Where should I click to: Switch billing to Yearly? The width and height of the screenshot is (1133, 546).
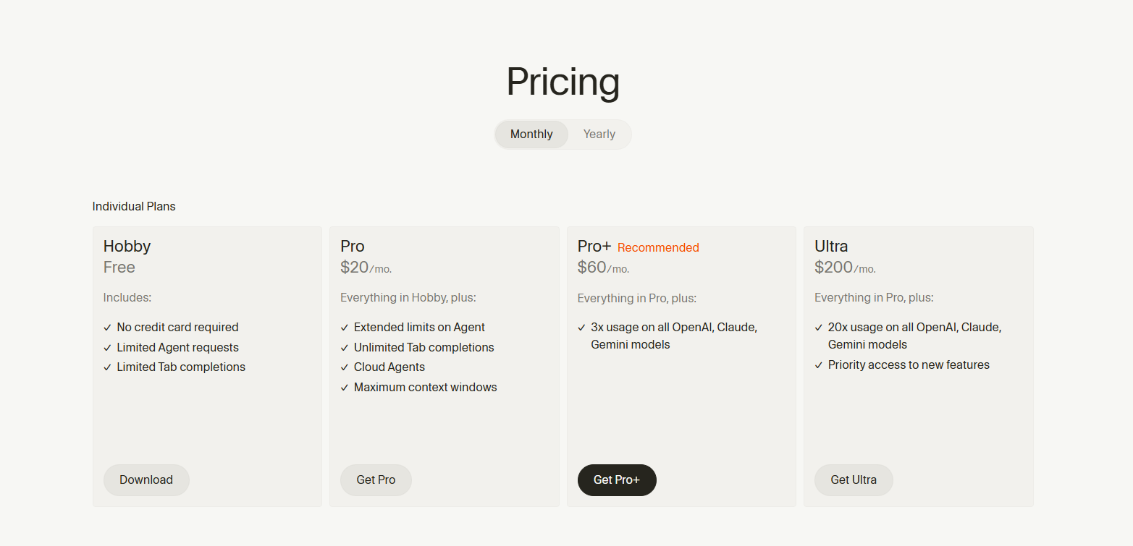pyautogui.click(x=599, y=135)
